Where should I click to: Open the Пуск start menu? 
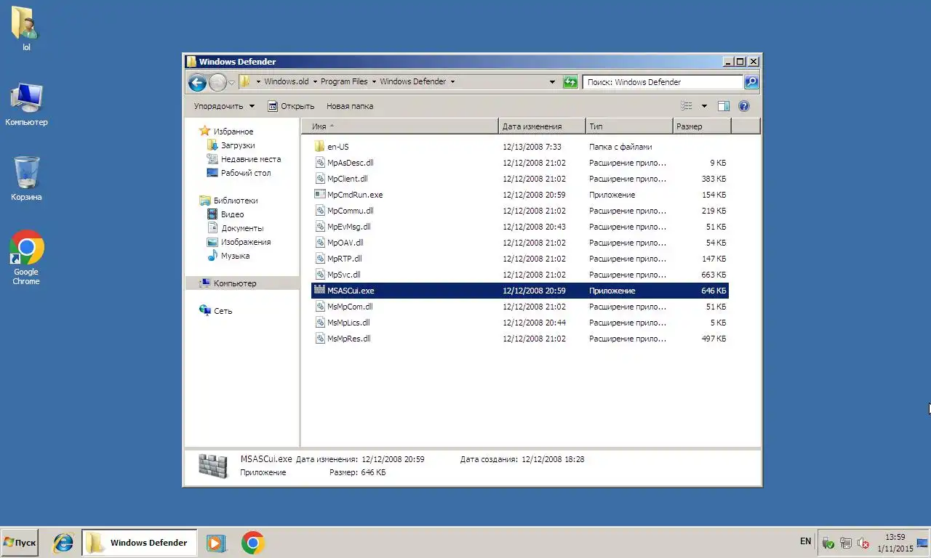click(20, 543)
